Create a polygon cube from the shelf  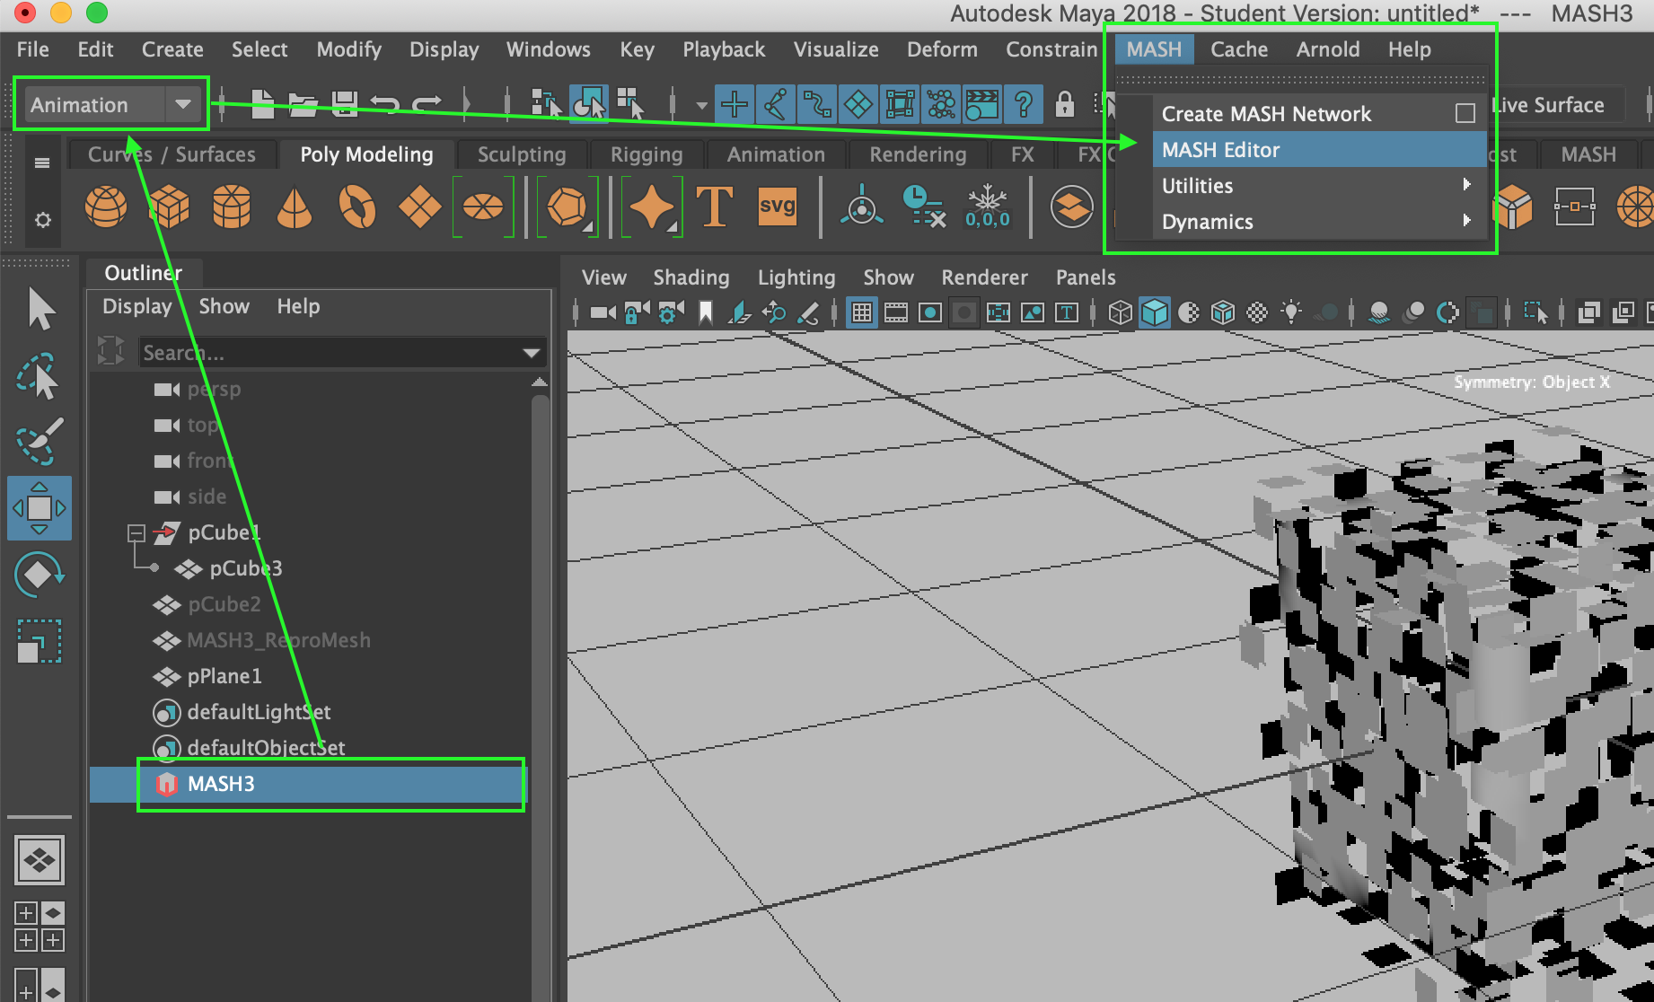168,207
